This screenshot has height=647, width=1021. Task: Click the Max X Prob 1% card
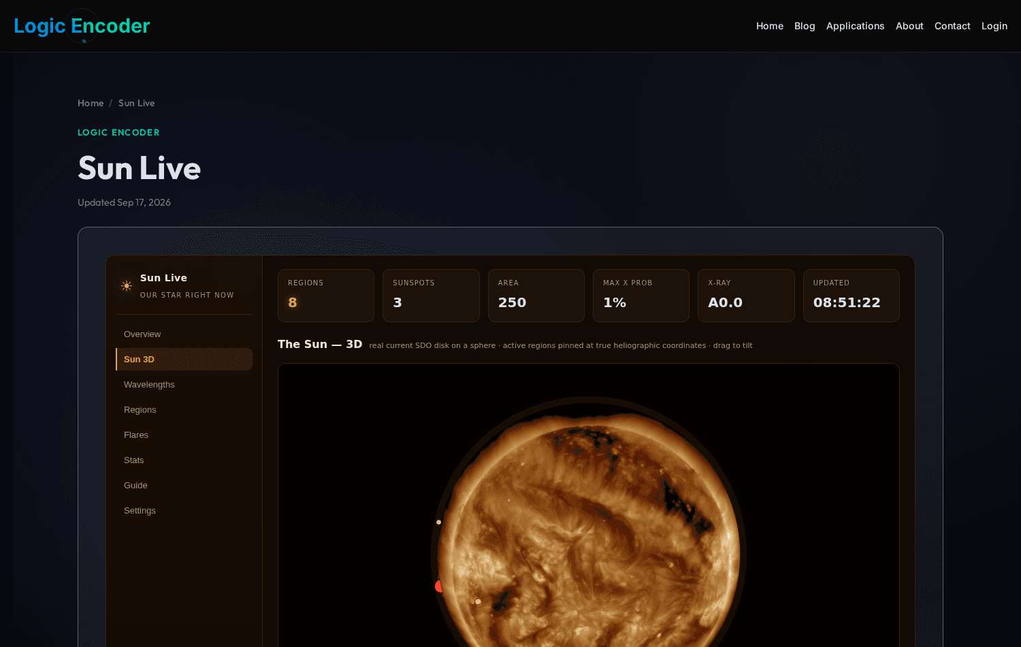(641, 296)
